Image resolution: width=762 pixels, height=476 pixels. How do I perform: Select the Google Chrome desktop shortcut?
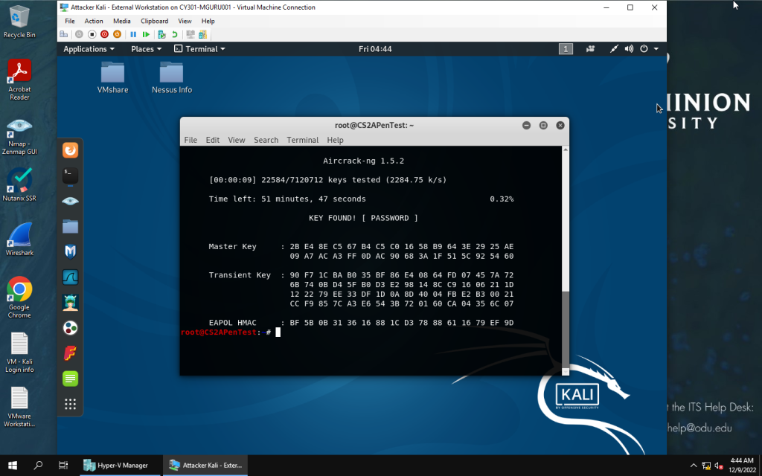tap(19, 297)
